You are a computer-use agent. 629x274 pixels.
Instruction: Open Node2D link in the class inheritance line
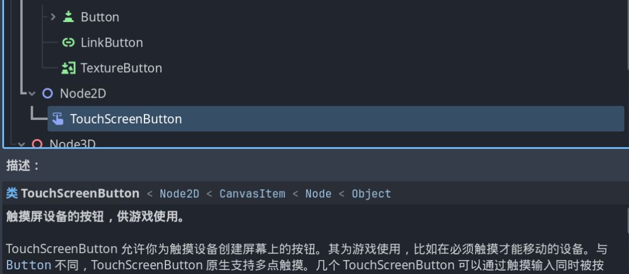click(x=179, y=194)
